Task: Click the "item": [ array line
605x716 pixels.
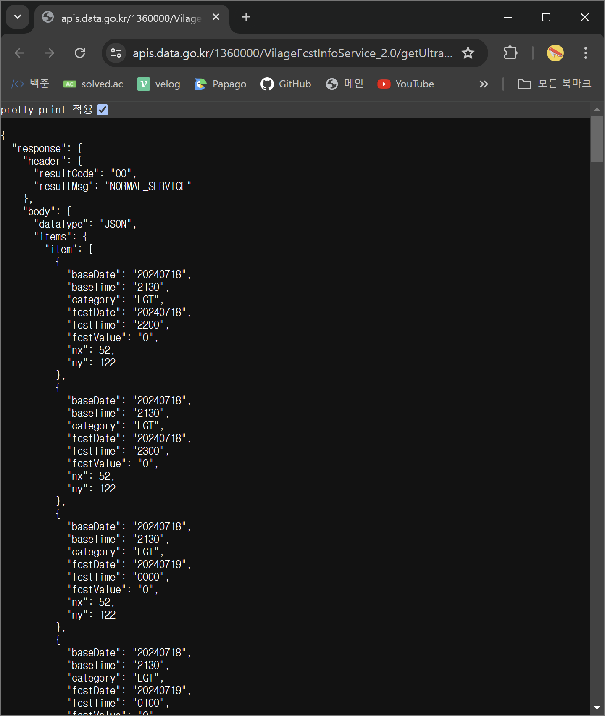Action: (x=69, y=249)
